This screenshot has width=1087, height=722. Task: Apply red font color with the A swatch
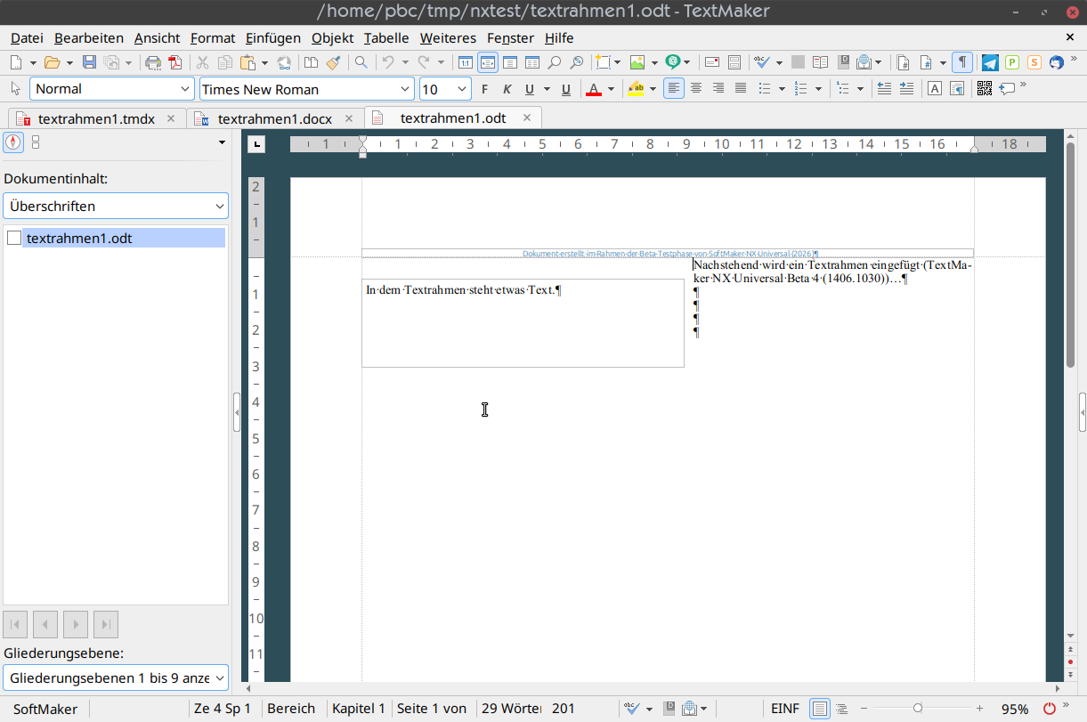pos(594,89)
